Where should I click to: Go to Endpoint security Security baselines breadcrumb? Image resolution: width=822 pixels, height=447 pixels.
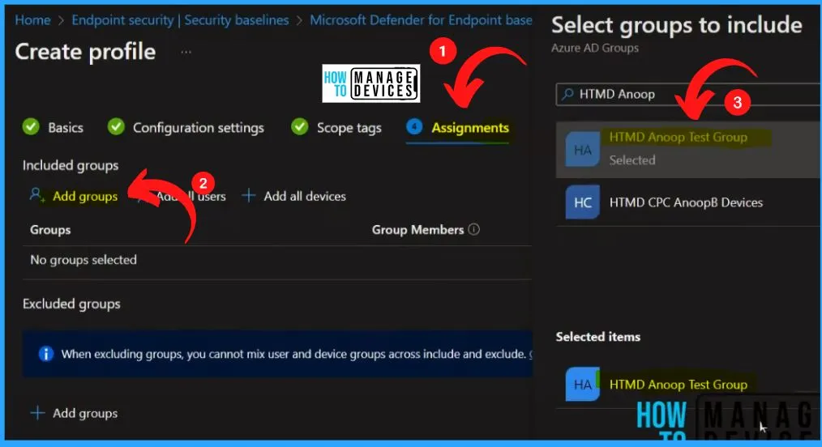click(180, 20)
